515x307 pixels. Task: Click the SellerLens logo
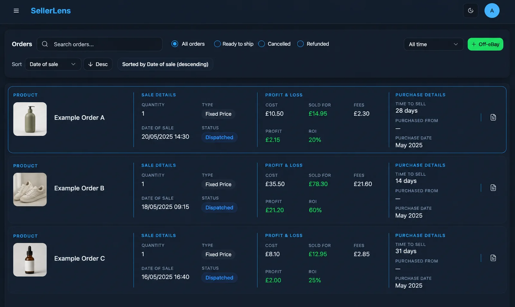coord(51,11)
